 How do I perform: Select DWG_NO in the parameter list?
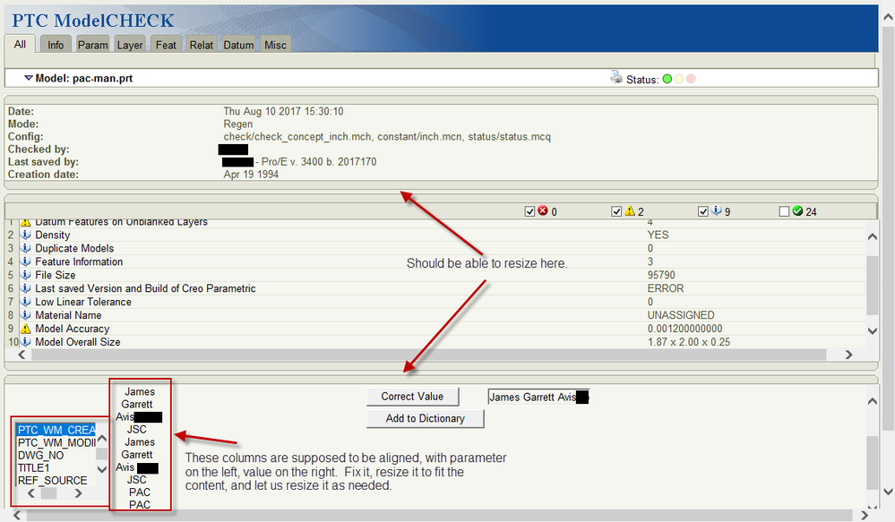[x=40, y=455]
